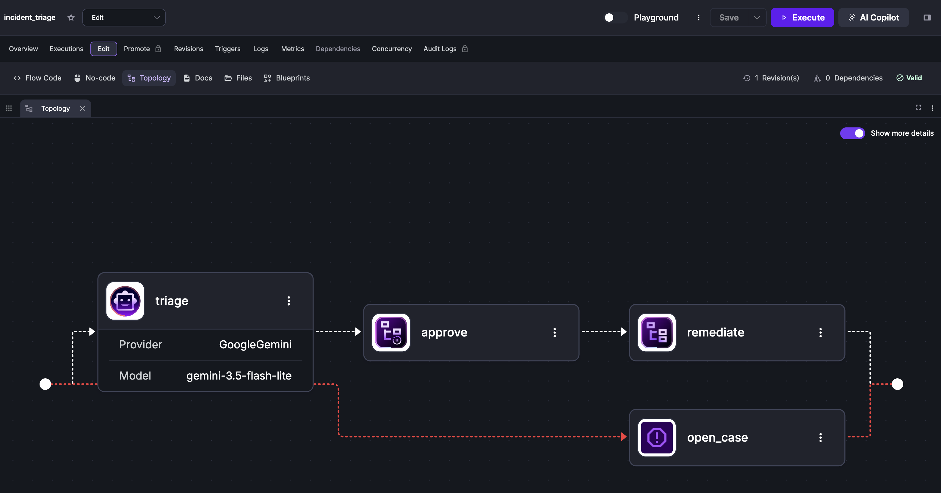Click the approve task pause icon
Image resolution: width=941 pixels, height=493 pixels.
(391, 333)
